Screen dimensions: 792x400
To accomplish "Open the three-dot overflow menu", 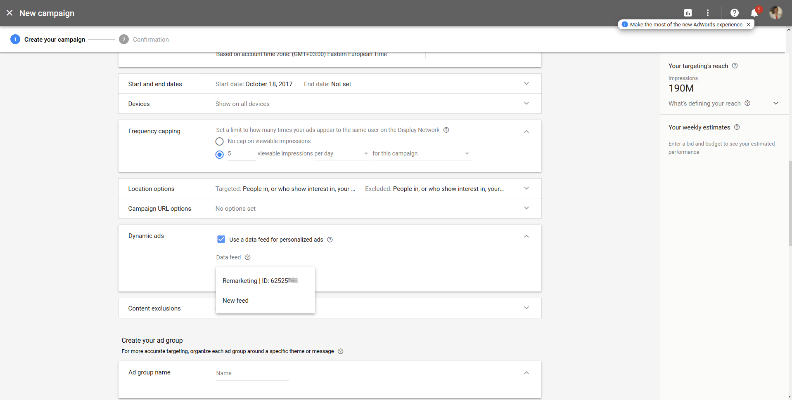I will [707, 13].
